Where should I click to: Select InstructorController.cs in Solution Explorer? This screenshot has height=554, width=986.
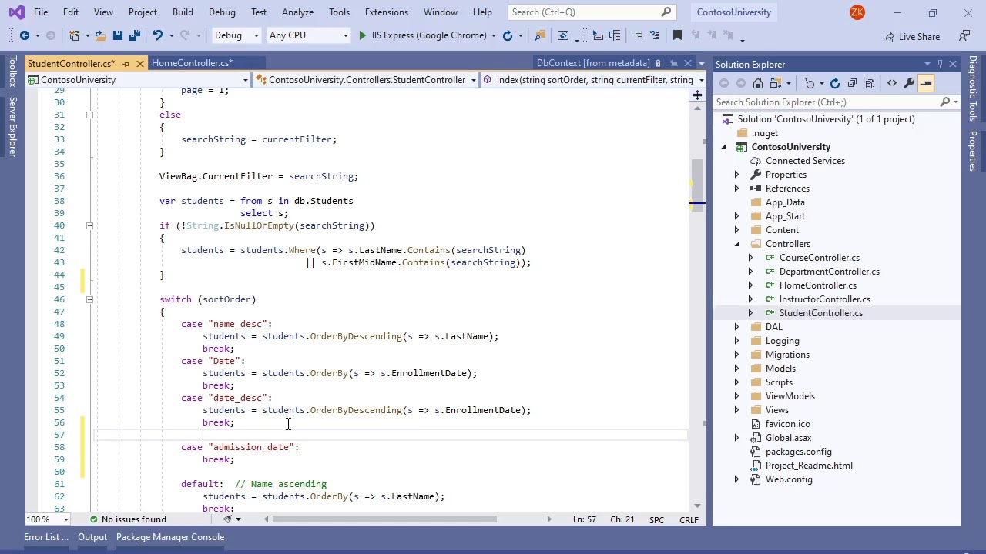pyautogui.click(x=824, y=299)
